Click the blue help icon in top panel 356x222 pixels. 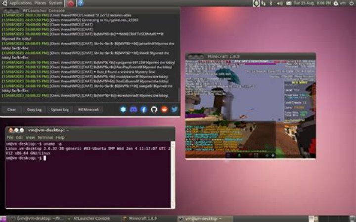(x=81, y=3)
